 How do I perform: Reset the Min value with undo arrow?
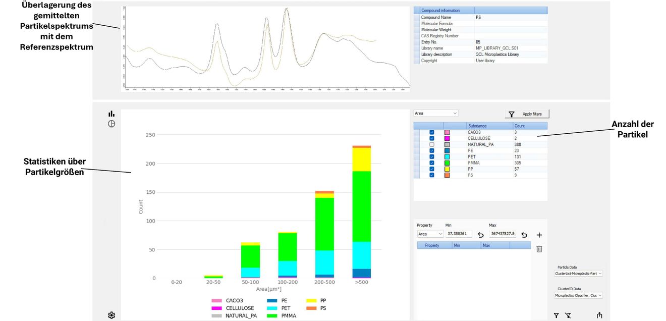[x=480, y=235]
